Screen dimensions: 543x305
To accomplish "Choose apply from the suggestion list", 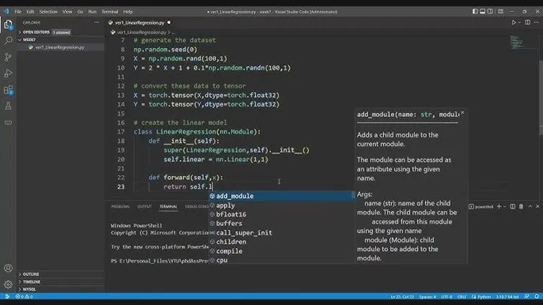I will [282, 205].
